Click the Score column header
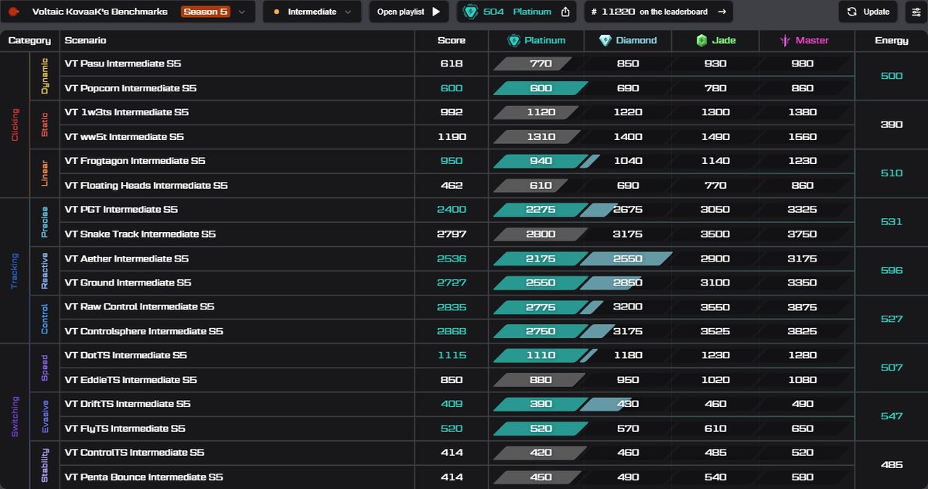 point(452,40)
